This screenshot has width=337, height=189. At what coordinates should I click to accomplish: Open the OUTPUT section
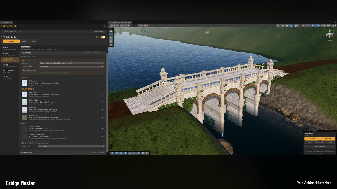10,77
